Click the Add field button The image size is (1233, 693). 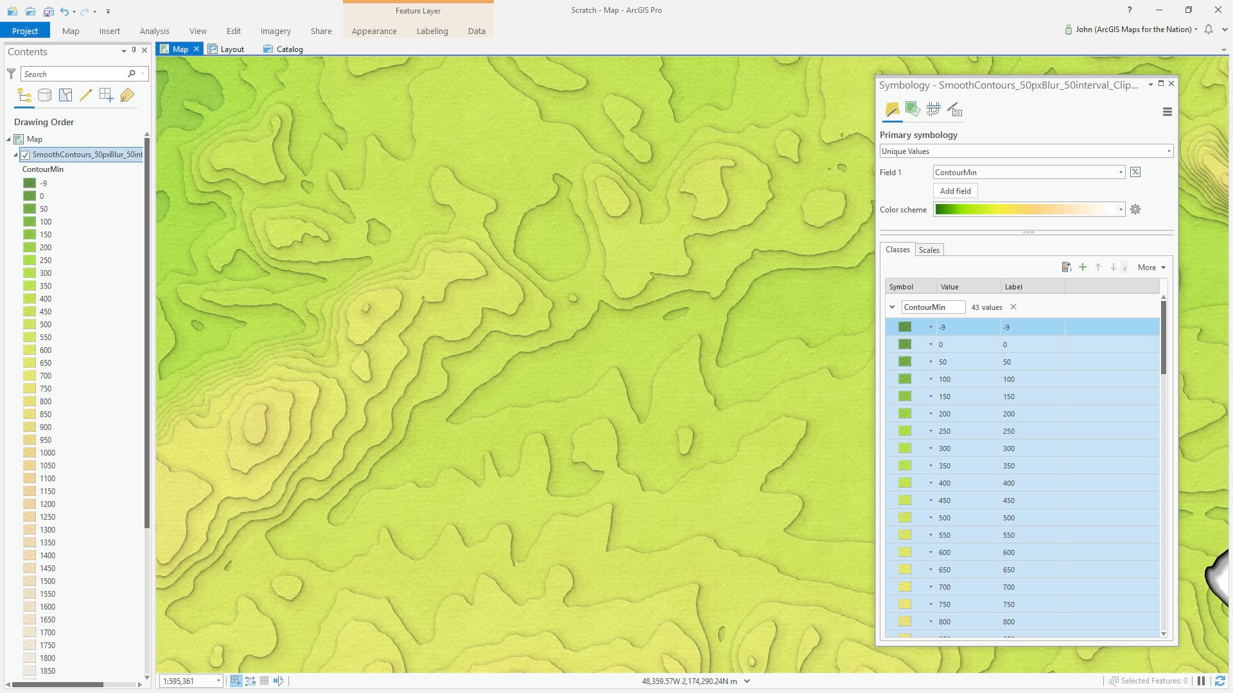pyautogui.click(x=955, y=191)
